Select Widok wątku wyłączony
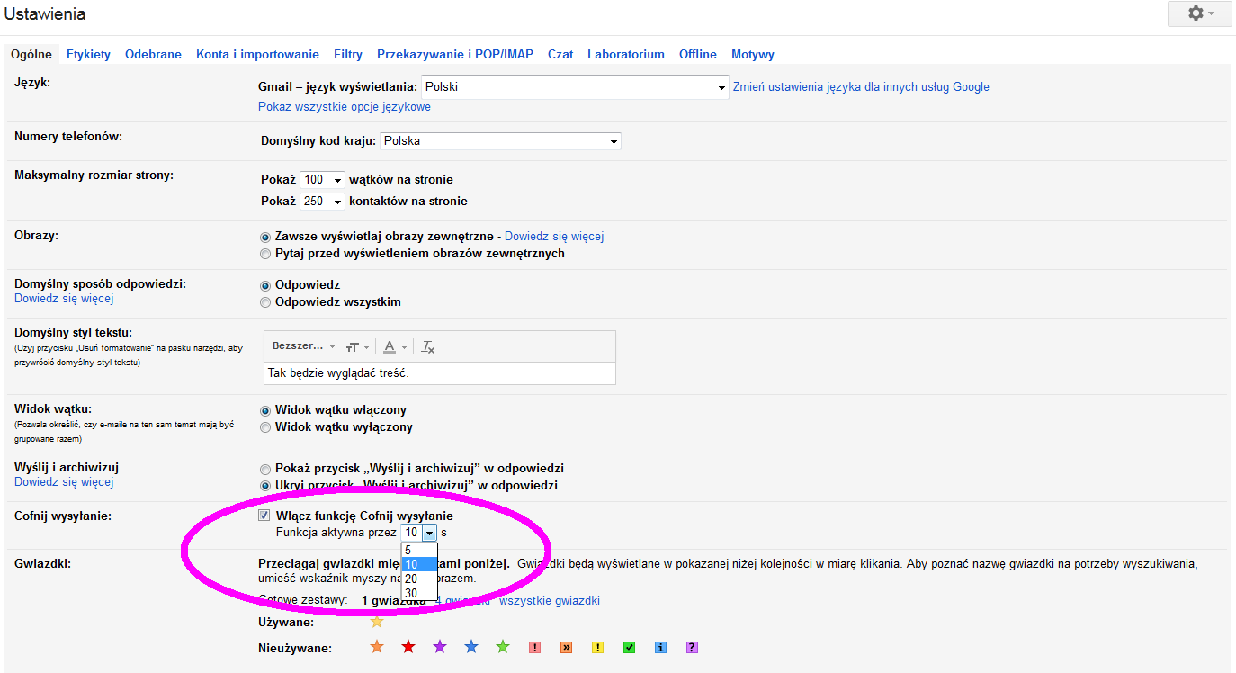Screen dimensions: 1236x673 click(264, 427)
